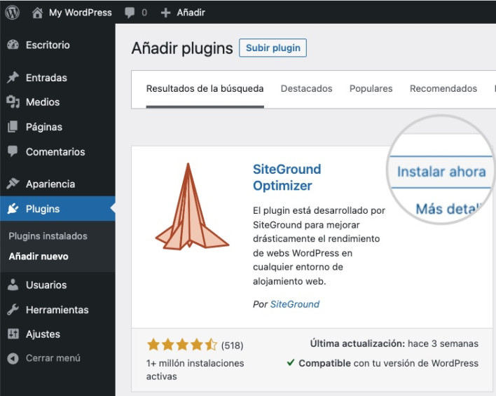Open the comments bubble icon in the admin bar
Screen dimensions: 496x396
(130, 13)
